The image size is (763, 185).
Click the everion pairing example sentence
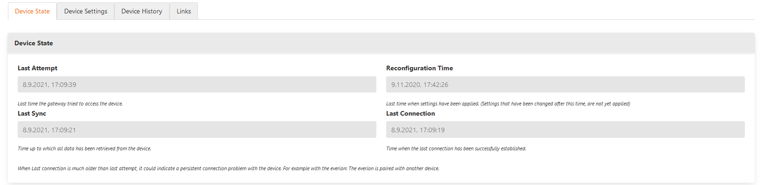(361, 168)
